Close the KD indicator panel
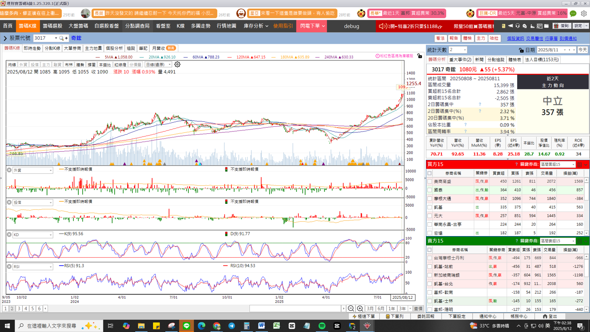The image size is (590, 332). [9, 235]
